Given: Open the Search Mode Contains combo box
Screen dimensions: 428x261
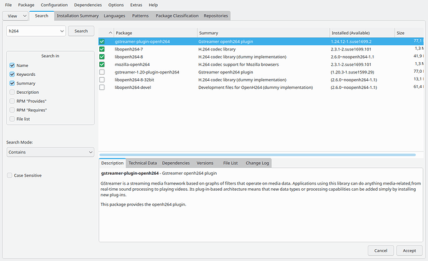Looking at the screenshot, I should click(x=50, y=152).
